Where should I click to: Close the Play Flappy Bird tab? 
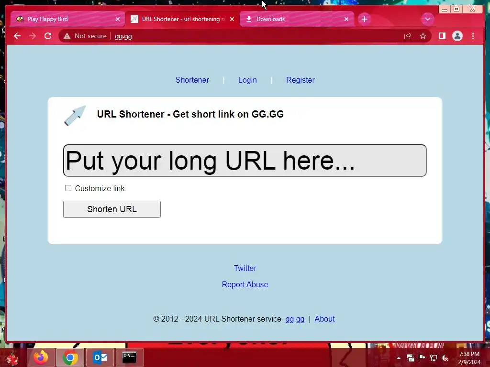[118, 19]
